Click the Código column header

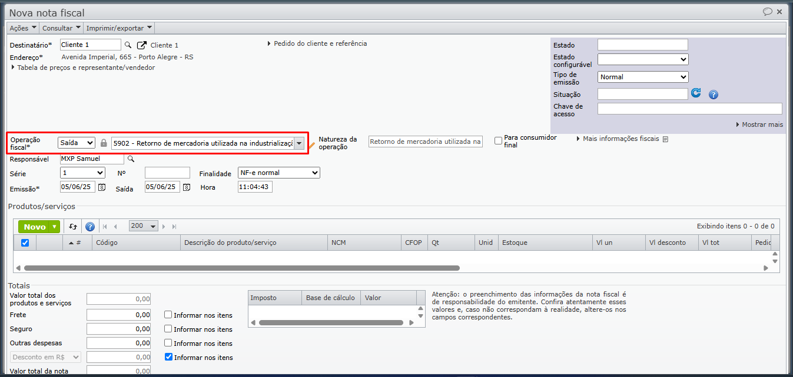click(136, 243)
